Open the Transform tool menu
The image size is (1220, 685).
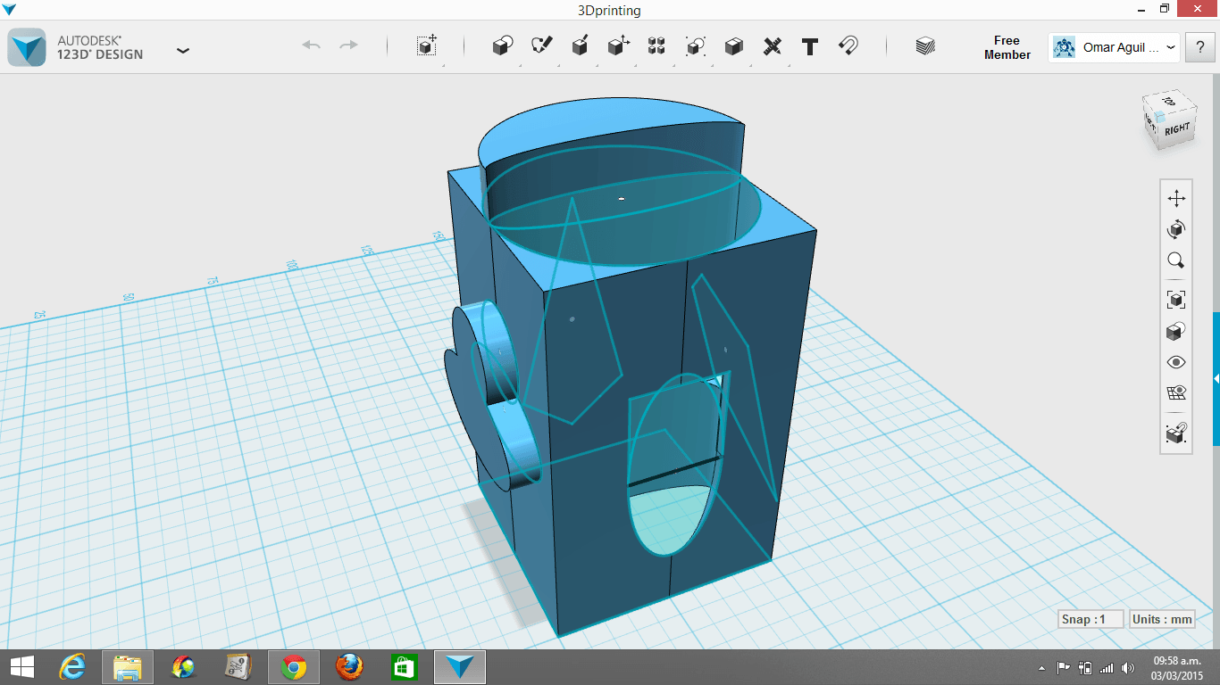[x=427, y=46]
